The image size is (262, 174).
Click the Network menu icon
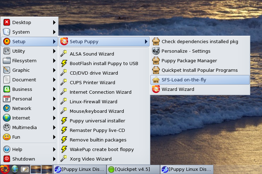[x=7, y=108]
